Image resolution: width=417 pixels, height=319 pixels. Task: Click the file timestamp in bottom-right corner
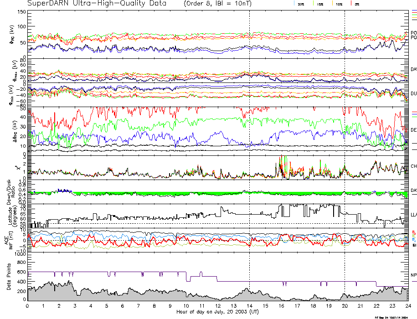[x=395, y=317]
